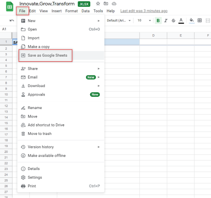
Task: Open the fill color bucket picker
Action: tap(192, 21)
